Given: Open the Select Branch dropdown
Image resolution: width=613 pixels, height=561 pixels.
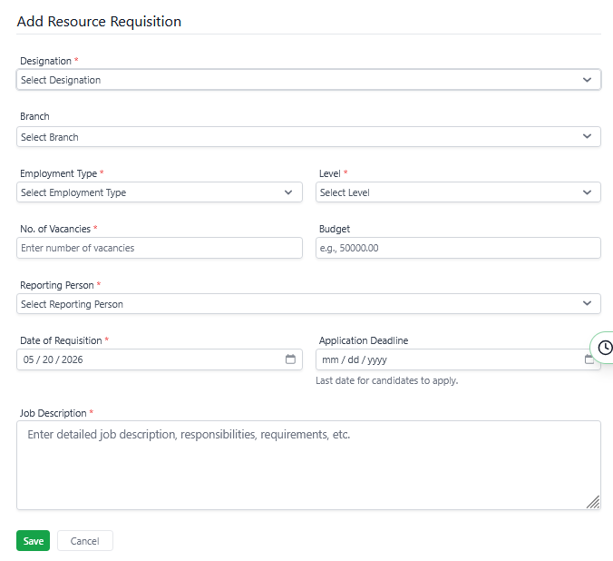Looking at the screenshot, I should [308, 137].
